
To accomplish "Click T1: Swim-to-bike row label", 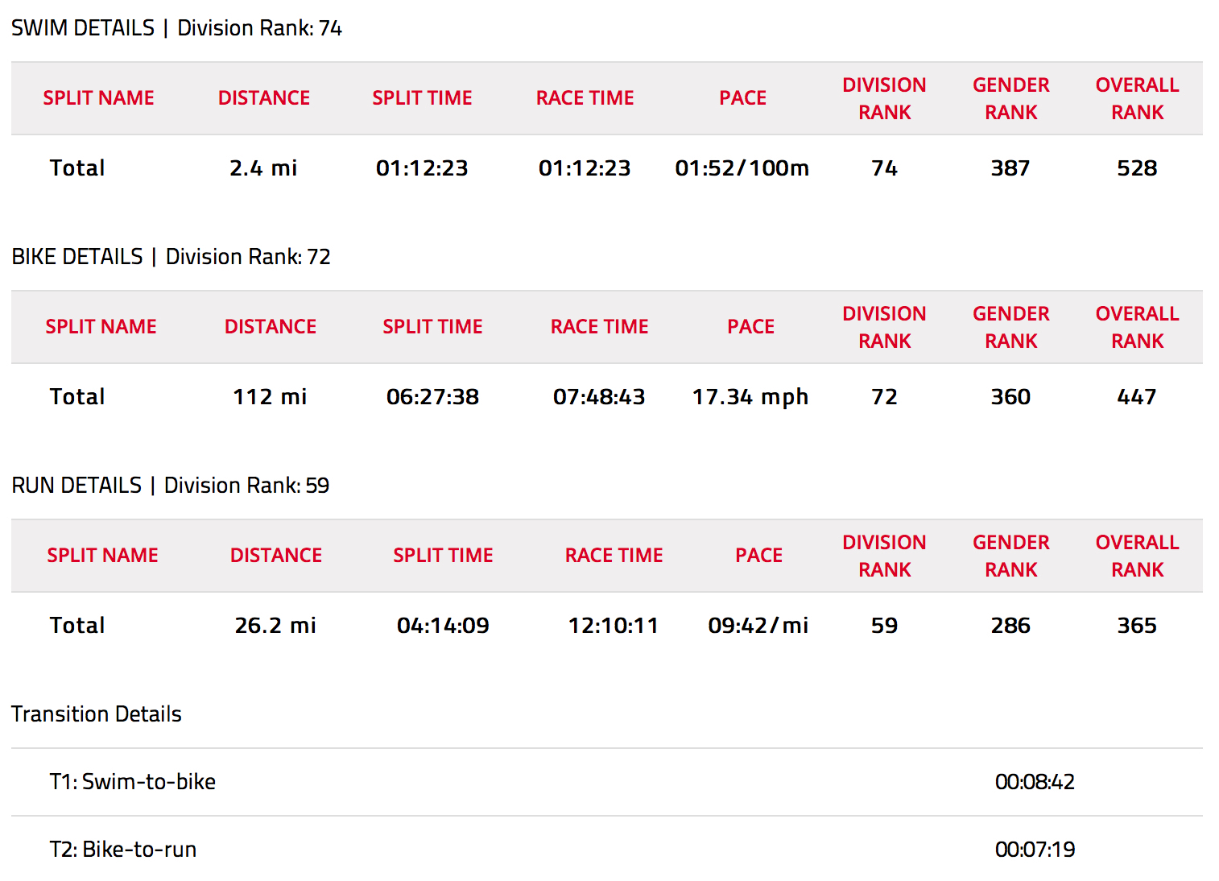I will [x=133, y=782].
